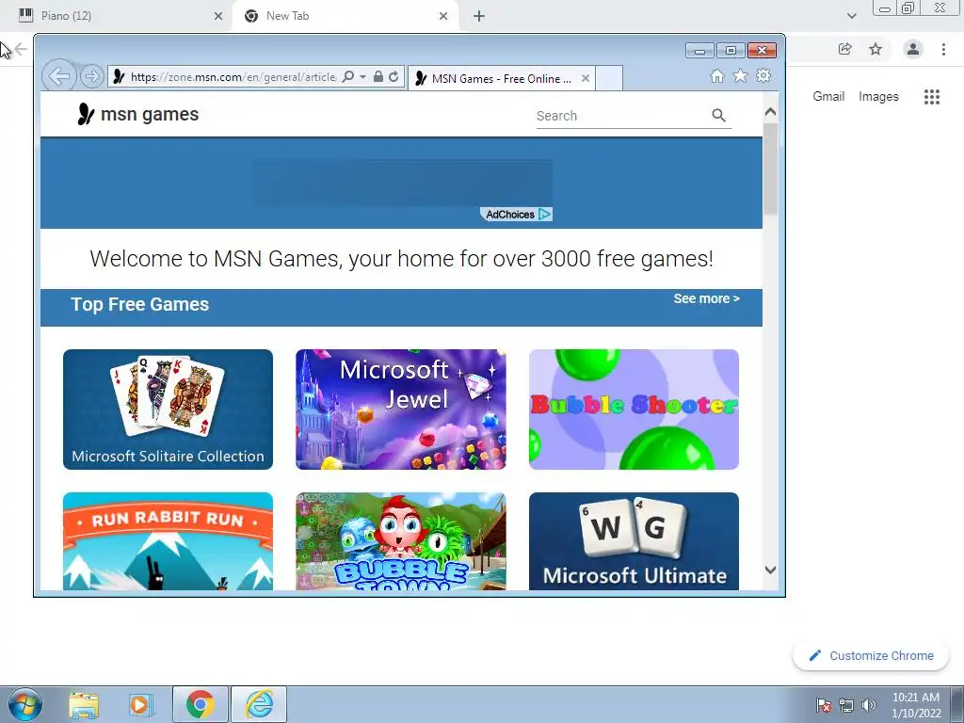Screen dimensions: 964x723
Task: Open the Windows Start button
Action: tap(25, 704)
